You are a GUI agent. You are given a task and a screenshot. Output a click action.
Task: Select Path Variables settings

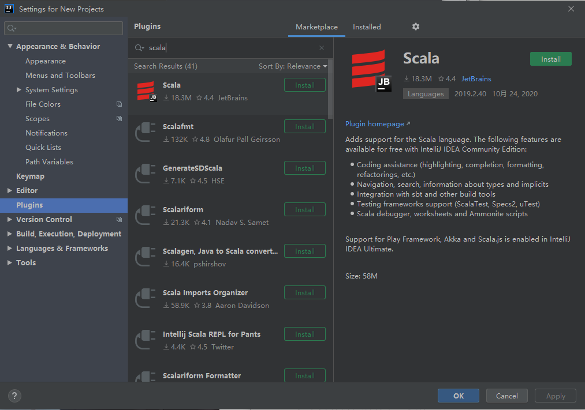pos(49,161)
